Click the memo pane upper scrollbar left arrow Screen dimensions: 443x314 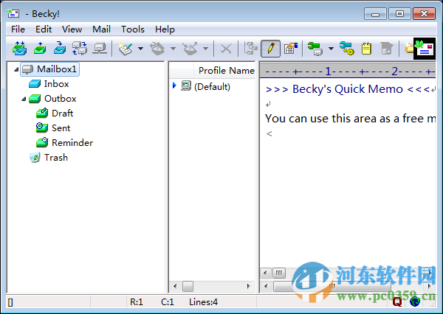click(265, 273)
